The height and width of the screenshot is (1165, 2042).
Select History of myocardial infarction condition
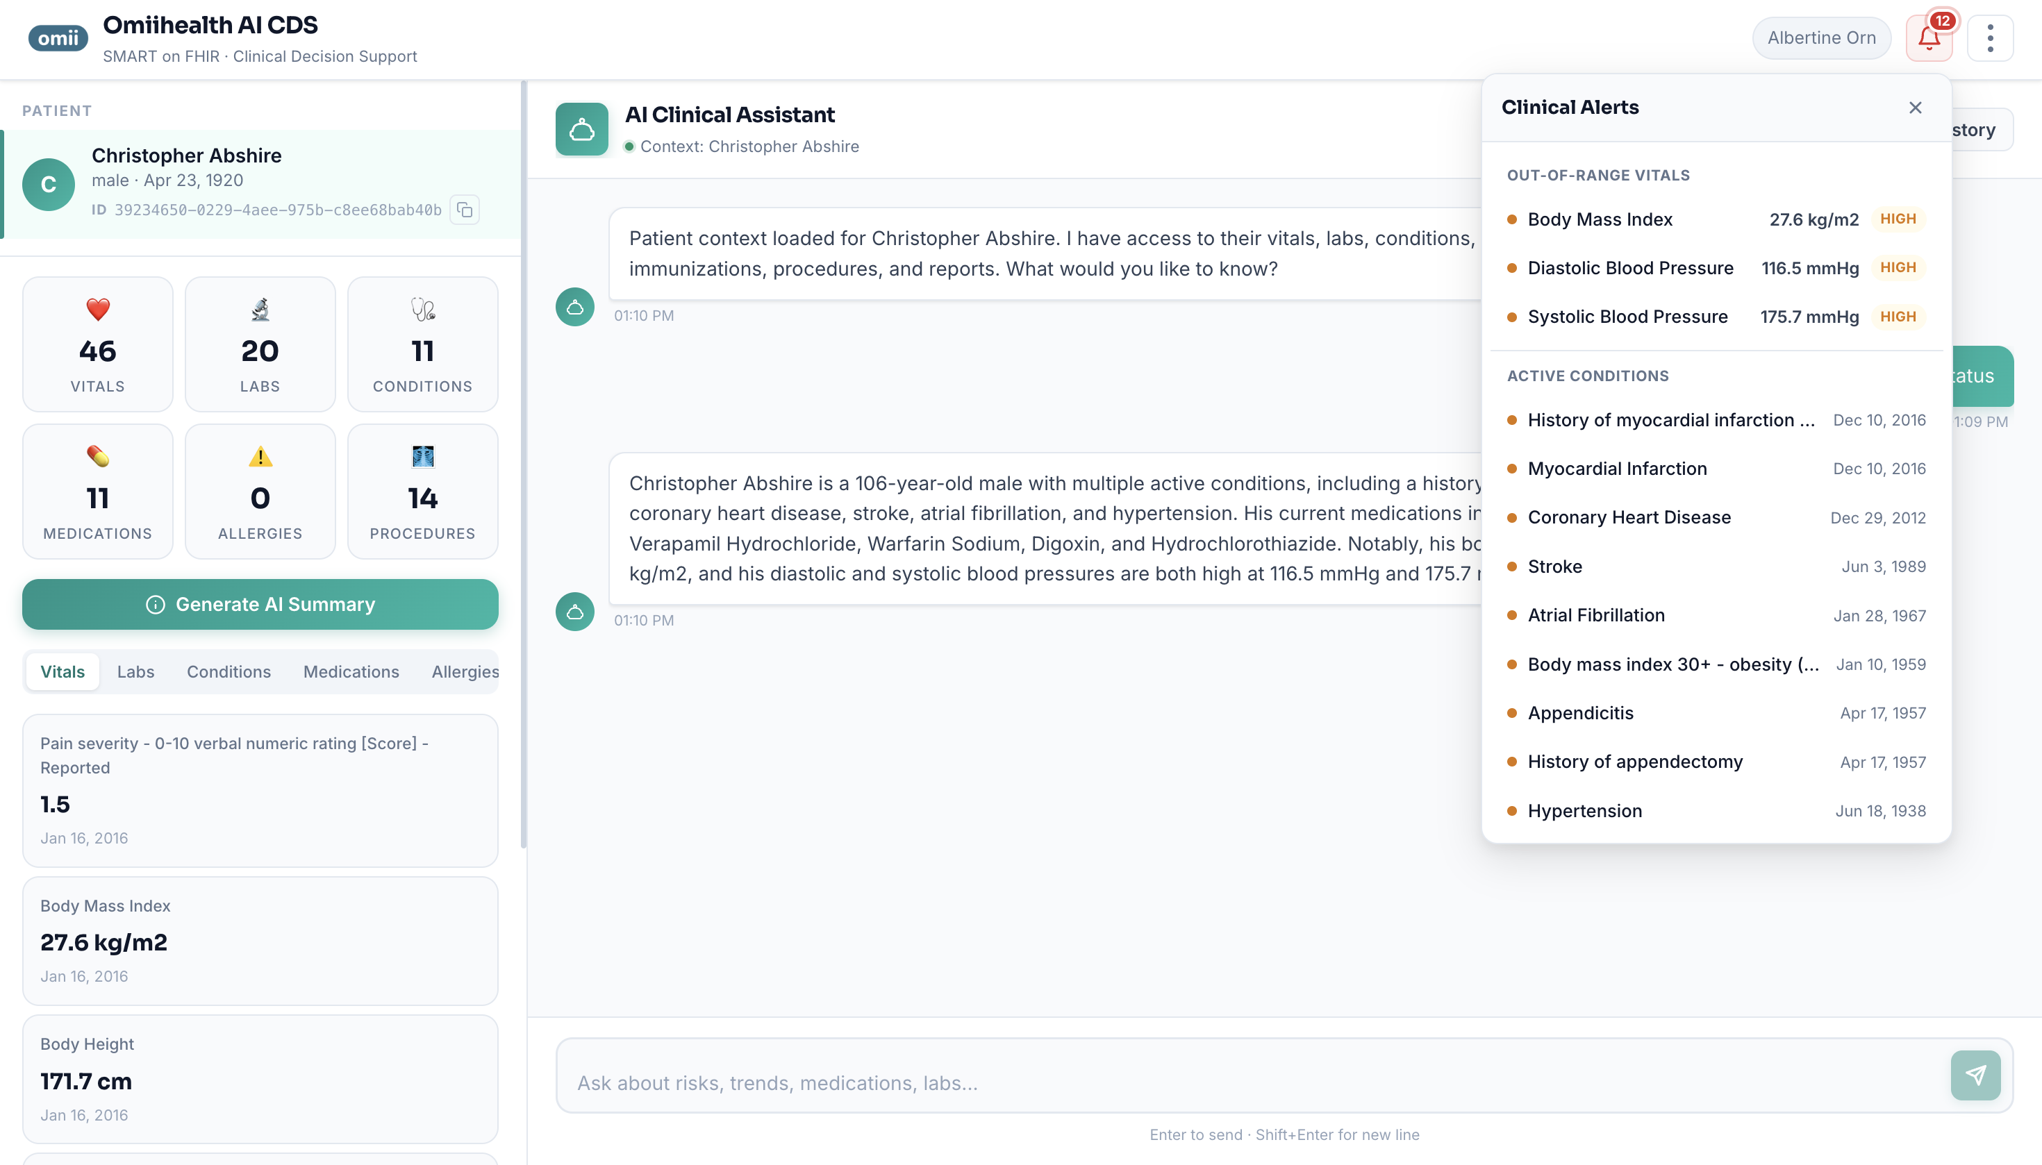pos(1716,420)
